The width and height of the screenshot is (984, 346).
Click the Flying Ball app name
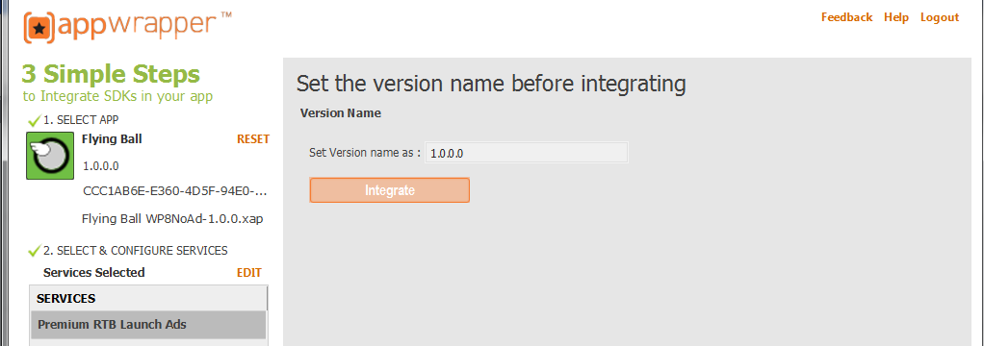[112, 139]
